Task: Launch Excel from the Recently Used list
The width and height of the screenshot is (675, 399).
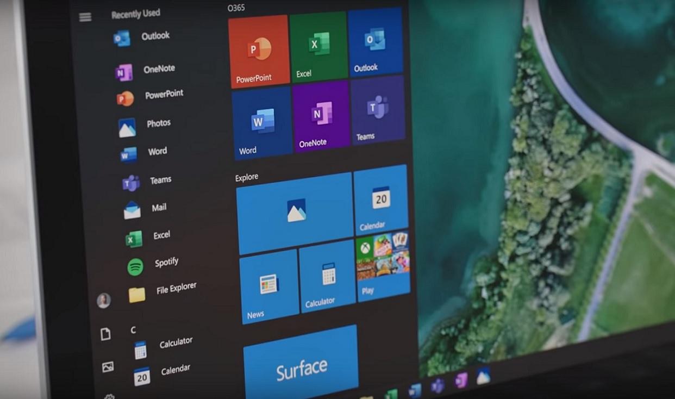Action: coord(148,237)
